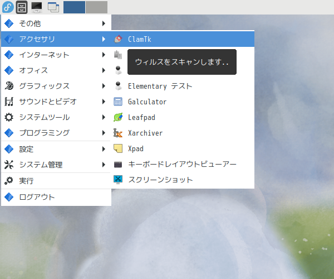Expand the サウンドとビデオ submenu arrow
Viewport: 334px width, 279px height.
[104, 102]
